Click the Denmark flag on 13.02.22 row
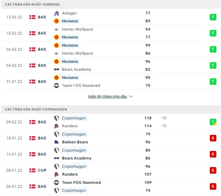This screenshot has height=196, width=221. pyautogui.click(x=32, y=17)
